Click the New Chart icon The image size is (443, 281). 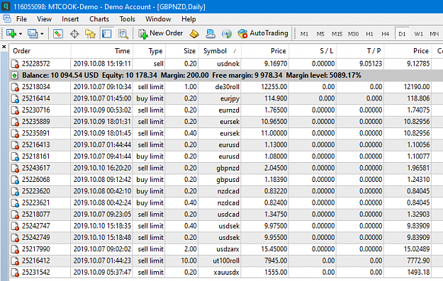click(11, 33)
